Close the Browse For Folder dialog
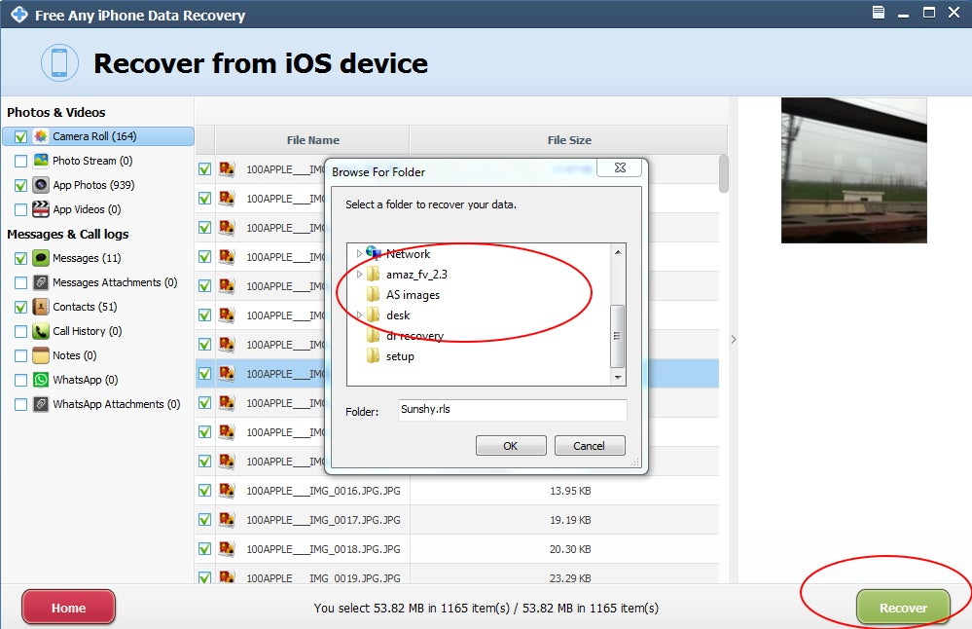This screenshot has height=629, width=972. tap(619, 168)
